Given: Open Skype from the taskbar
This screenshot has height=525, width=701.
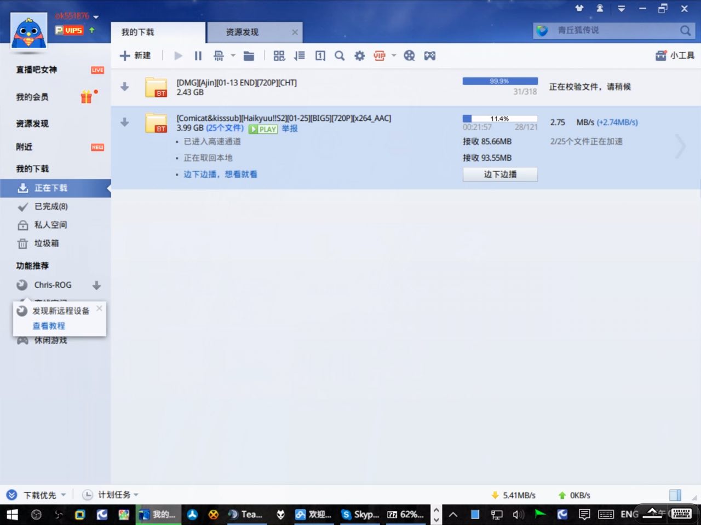Looking at the screenshot, I should tap(360, 514).
